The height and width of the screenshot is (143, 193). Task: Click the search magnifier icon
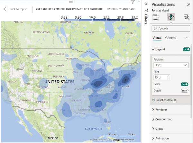[155, 28]
